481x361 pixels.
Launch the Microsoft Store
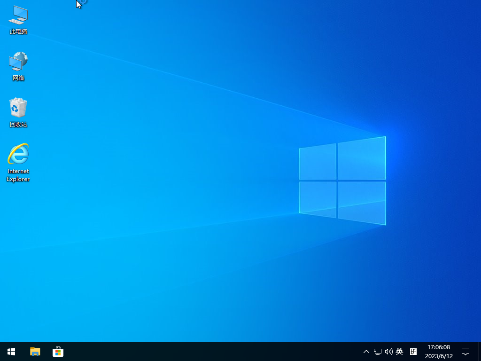[58, 351]
